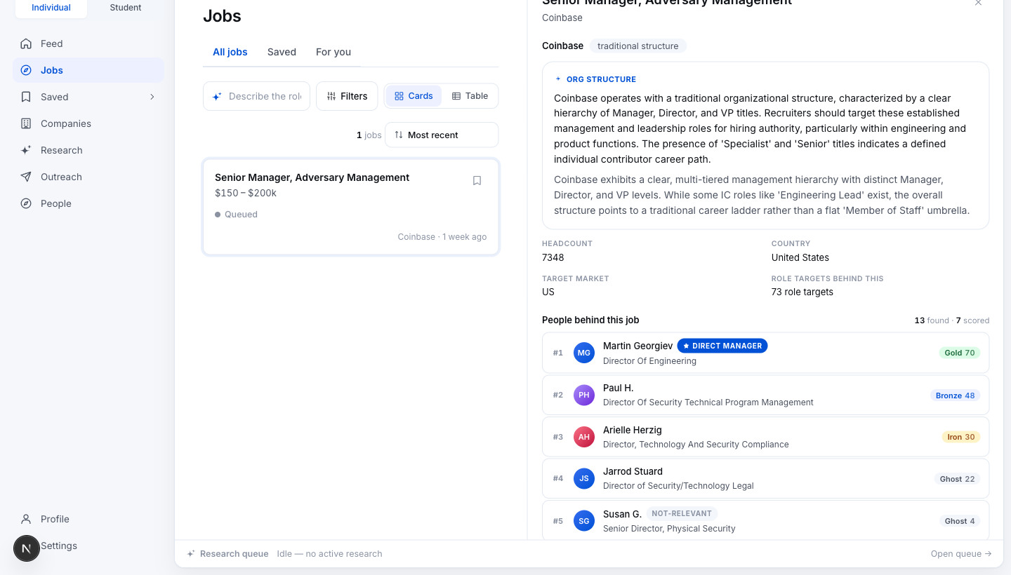Switch to Cards view
Image resolution: width=1011 pixels, height=575 pixels.
[414, 96]
